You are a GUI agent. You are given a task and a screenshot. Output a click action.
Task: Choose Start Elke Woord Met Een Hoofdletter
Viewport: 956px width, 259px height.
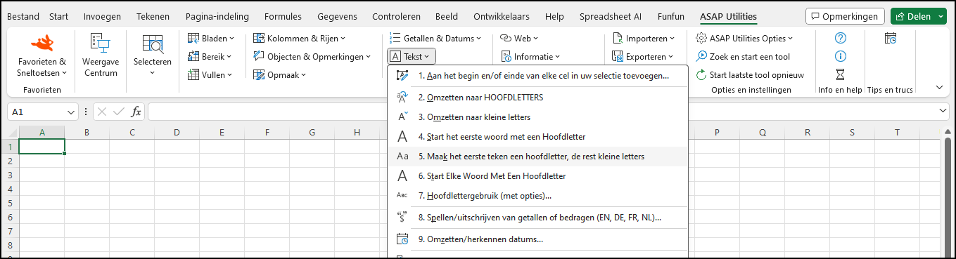point(537,175)
